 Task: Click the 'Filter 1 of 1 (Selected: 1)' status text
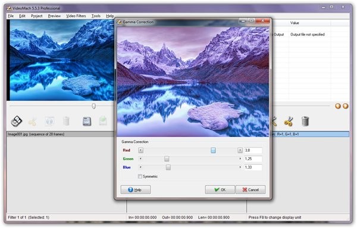click(x=29, y=217)
